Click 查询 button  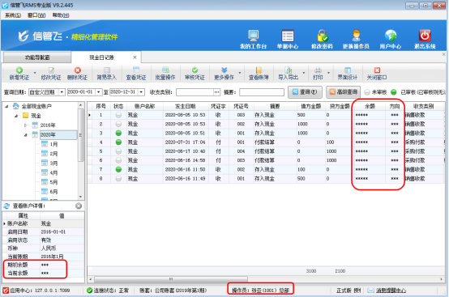pos(305,92)
